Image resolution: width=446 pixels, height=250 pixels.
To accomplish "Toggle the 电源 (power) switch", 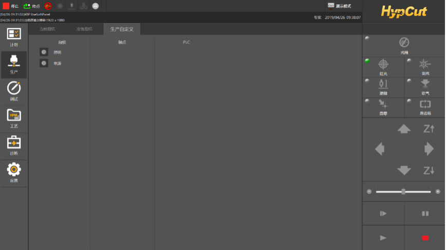I will 44,63.
